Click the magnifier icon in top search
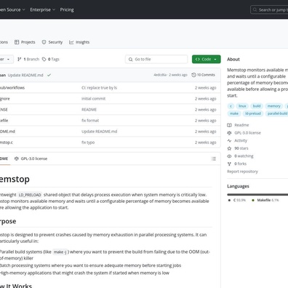This screenshot has width=288, height=288. pos(255,9)
